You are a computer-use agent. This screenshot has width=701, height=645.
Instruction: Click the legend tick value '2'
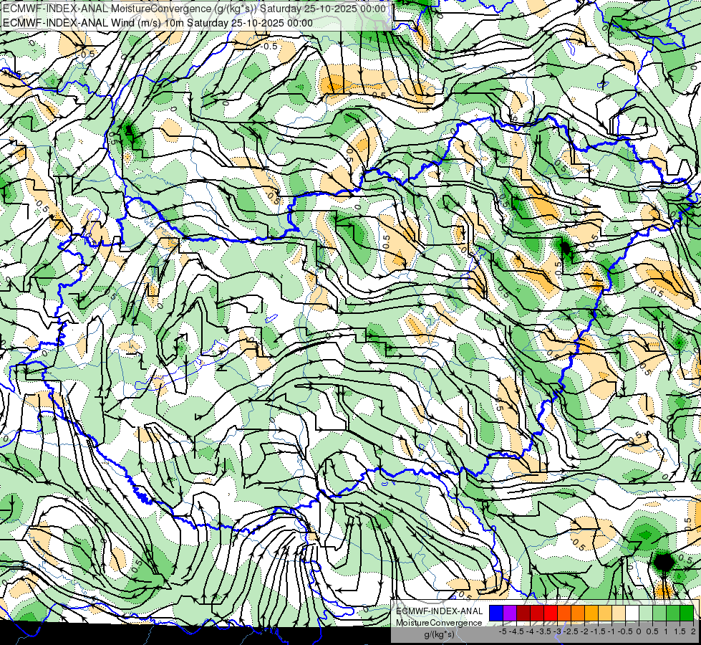tap(693, 631)
